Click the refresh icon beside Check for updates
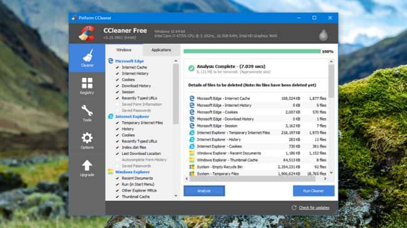This screenshot has width=407, height=228. [294, 207]
